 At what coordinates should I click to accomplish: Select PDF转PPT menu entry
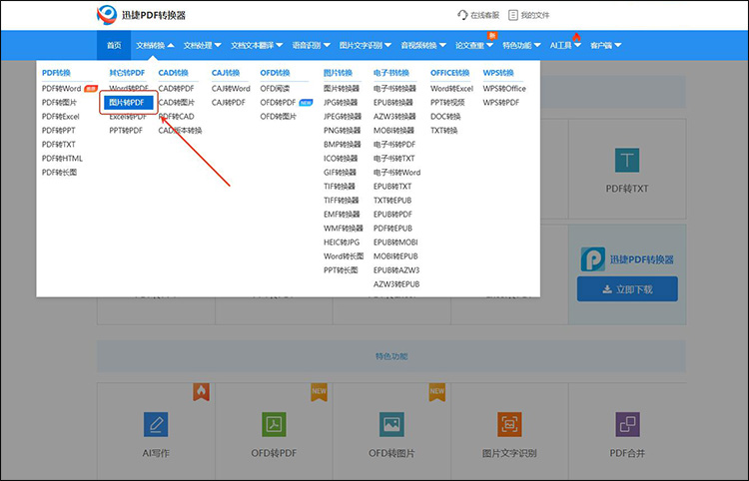[58, 131]
